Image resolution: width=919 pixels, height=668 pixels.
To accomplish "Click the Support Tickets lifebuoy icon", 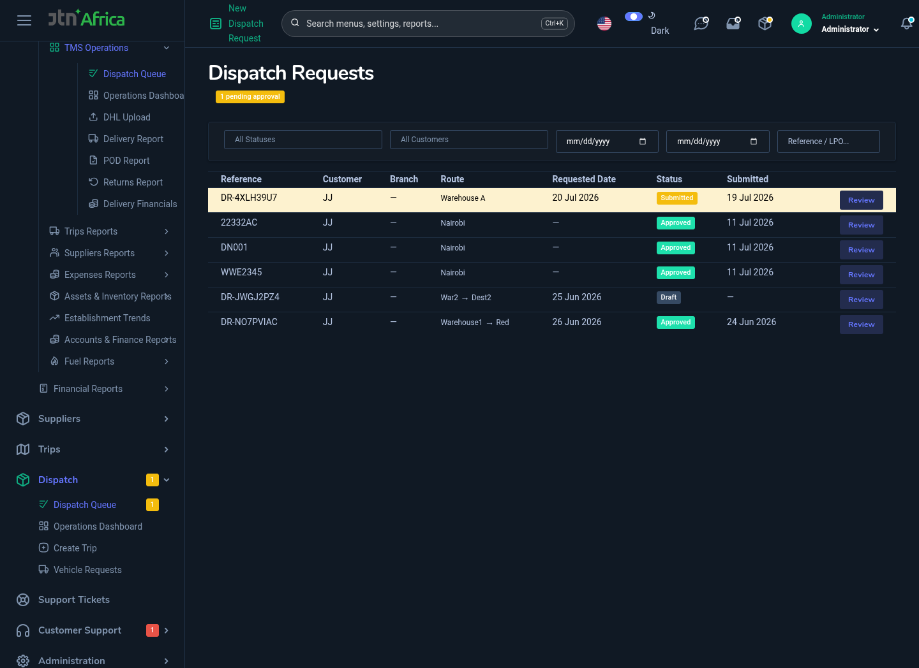I will 23,600.
